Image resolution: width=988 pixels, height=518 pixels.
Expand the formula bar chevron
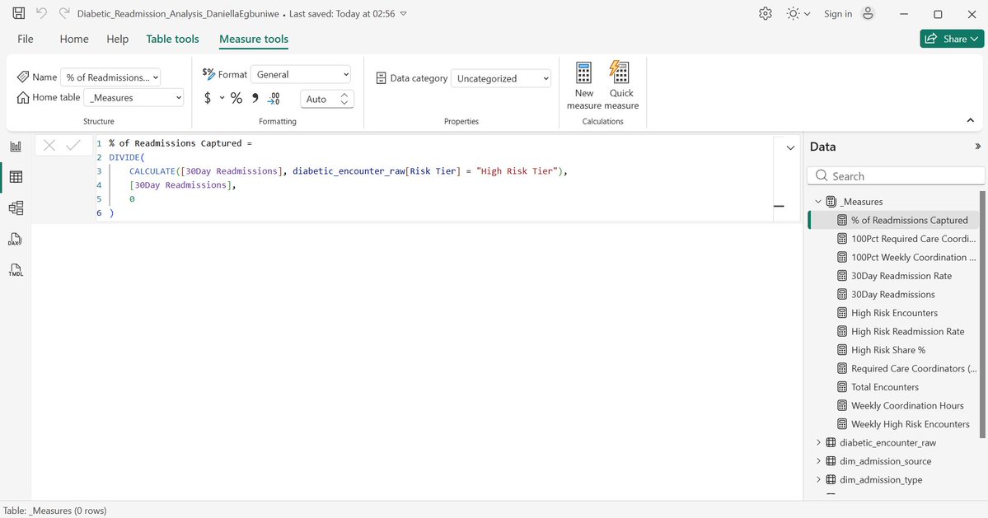point(790,148)
